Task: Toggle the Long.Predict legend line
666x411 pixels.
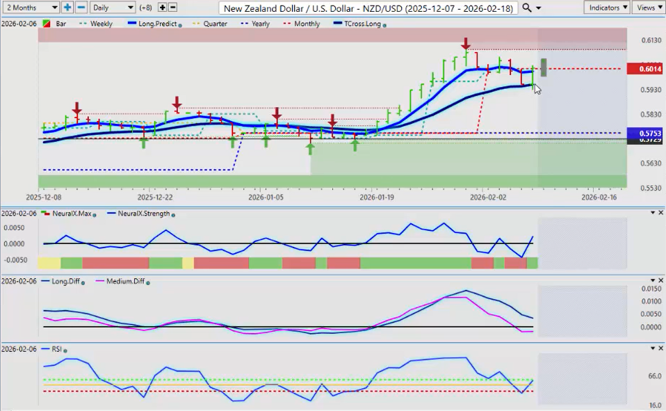Action: click(153, 24)
